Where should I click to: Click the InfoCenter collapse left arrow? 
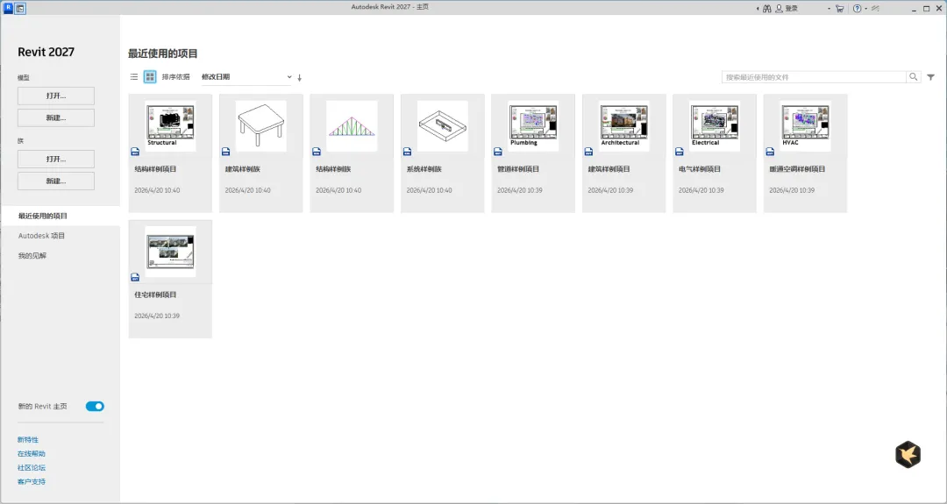758,9
